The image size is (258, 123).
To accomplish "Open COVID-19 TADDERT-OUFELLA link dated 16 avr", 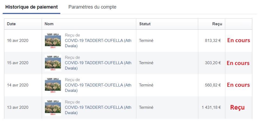I will click(x=98, y=43).
